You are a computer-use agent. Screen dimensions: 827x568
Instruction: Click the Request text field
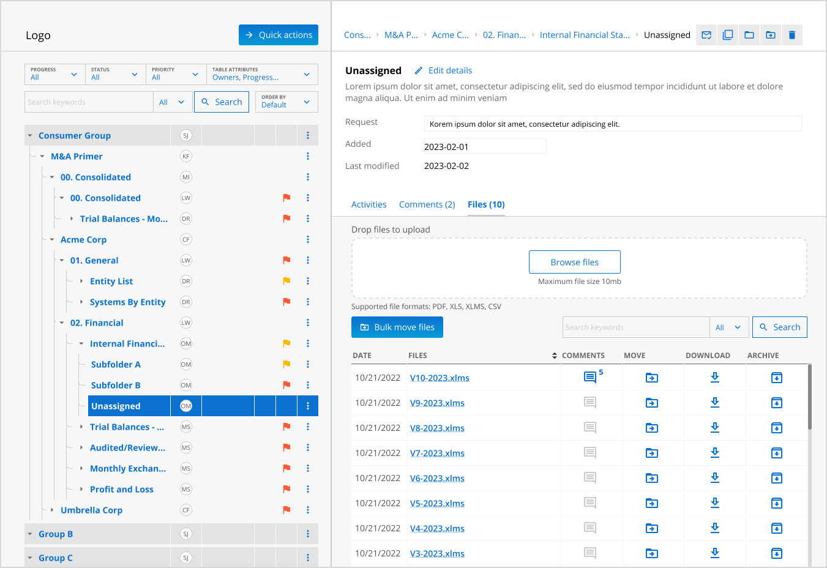pos(613,124)
